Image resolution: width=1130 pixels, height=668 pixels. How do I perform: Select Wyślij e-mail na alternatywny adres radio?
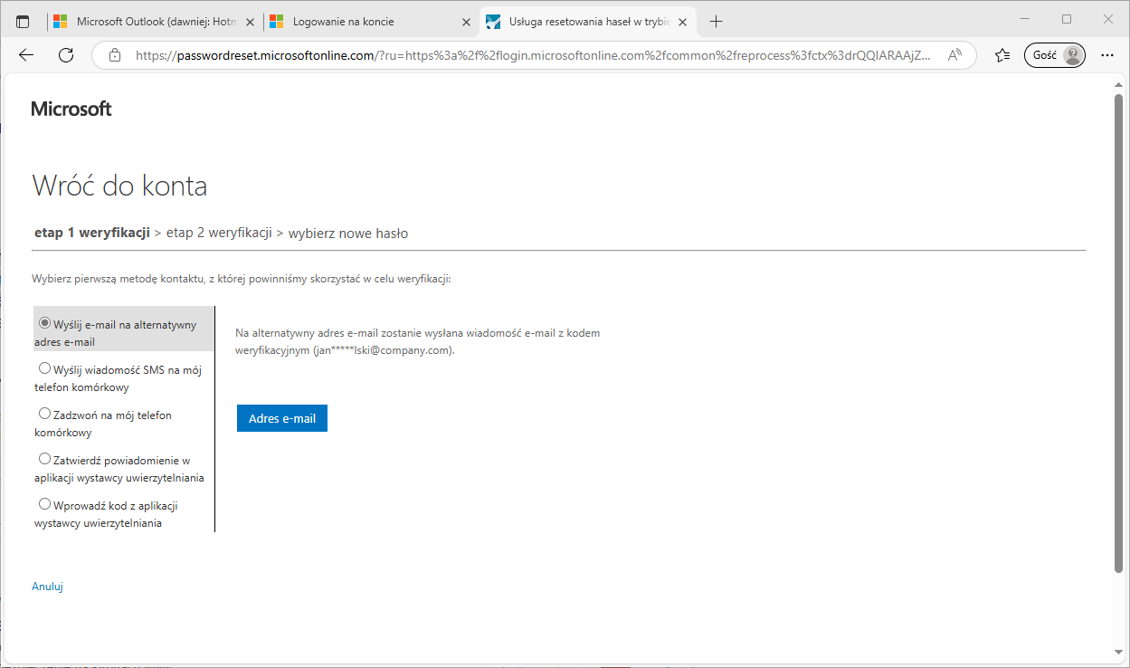[44, 322]
